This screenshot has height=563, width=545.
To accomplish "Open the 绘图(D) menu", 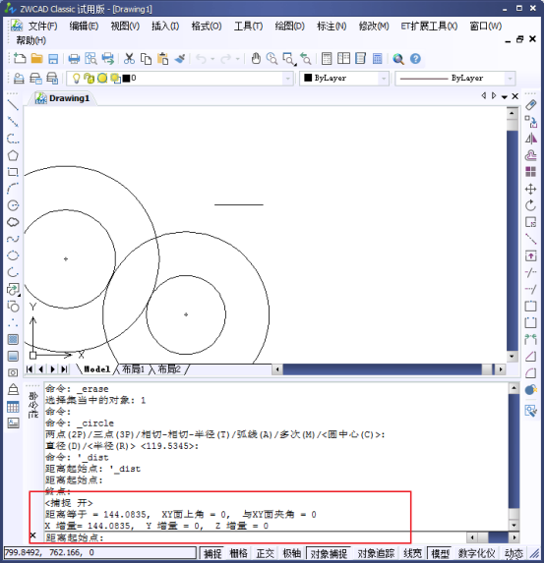I will tap(290, 27).
